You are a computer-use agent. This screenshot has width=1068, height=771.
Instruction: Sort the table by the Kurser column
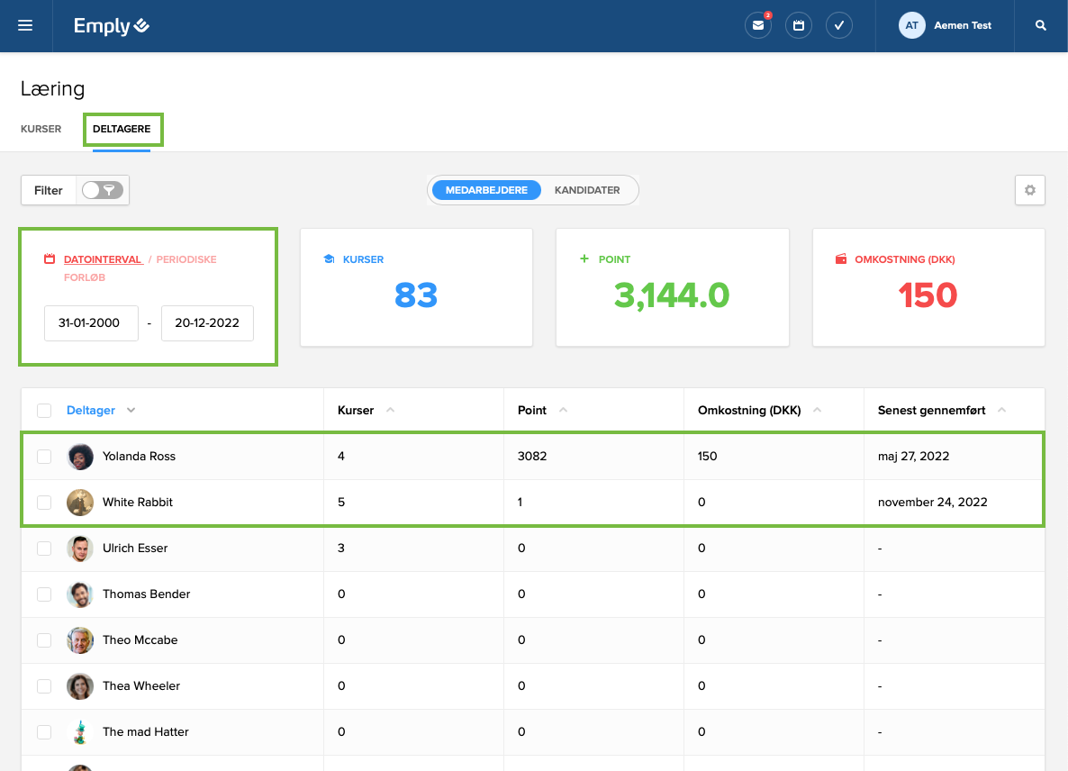click(390, 411)
